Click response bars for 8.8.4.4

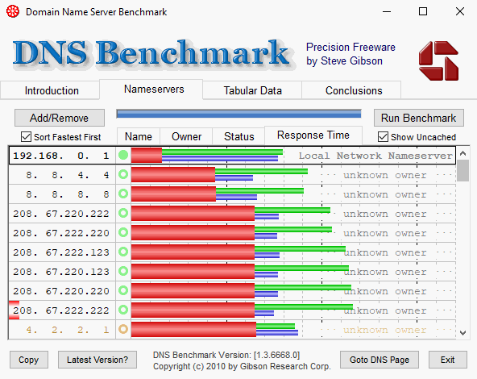pos(219,174)
